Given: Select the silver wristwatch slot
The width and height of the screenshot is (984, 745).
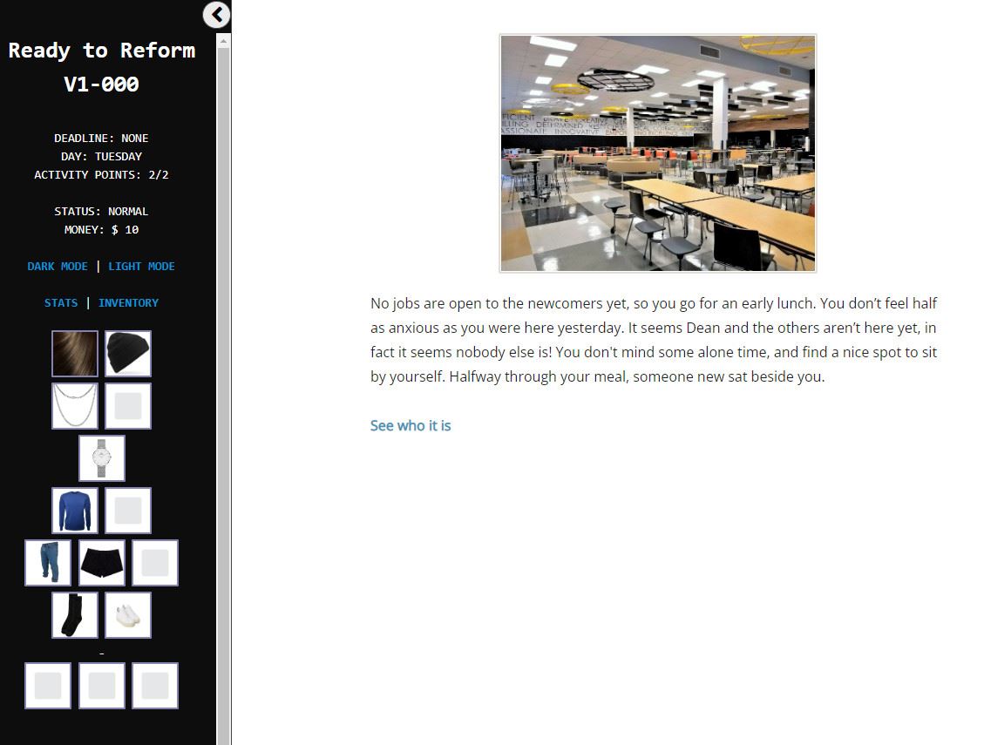Looking at the screenshot, I should click(x=102, y=458).
